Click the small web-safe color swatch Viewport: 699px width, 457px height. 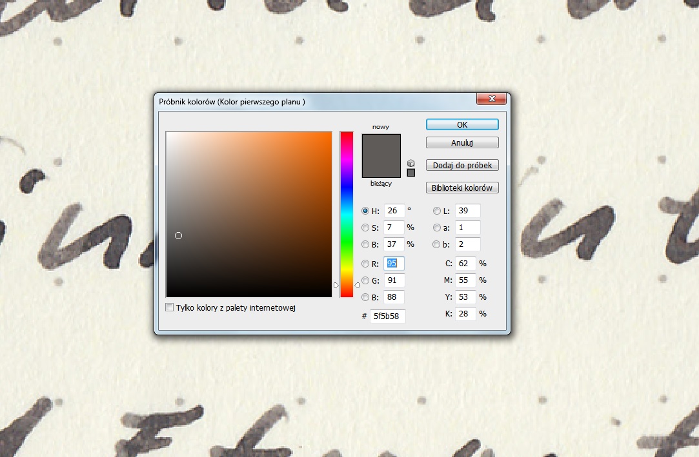411,173
